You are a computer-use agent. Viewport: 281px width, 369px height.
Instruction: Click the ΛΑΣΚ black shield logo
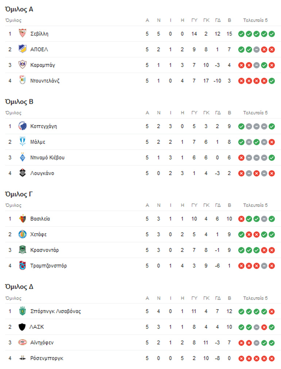click(x=23, y=327)
